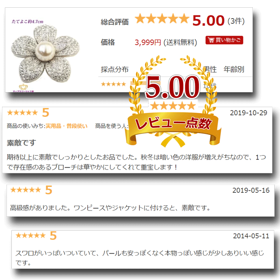The height and width of the screenshot is (280, 280).
Task: Click the 実用品・普段使い orange link
Action: tap(67, 126)
